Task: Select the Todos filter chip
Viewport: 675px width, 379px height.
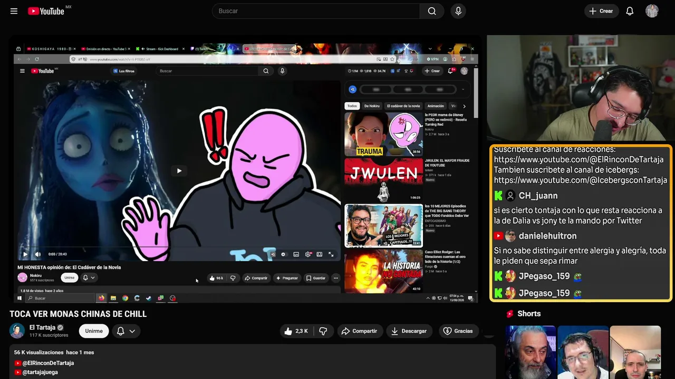Action: coord(352,106)
